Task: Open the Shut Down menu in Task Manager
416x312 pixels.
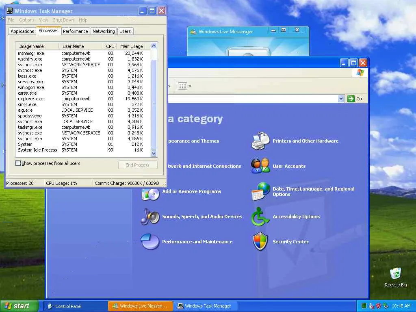Action: click(x=63, y=20)
